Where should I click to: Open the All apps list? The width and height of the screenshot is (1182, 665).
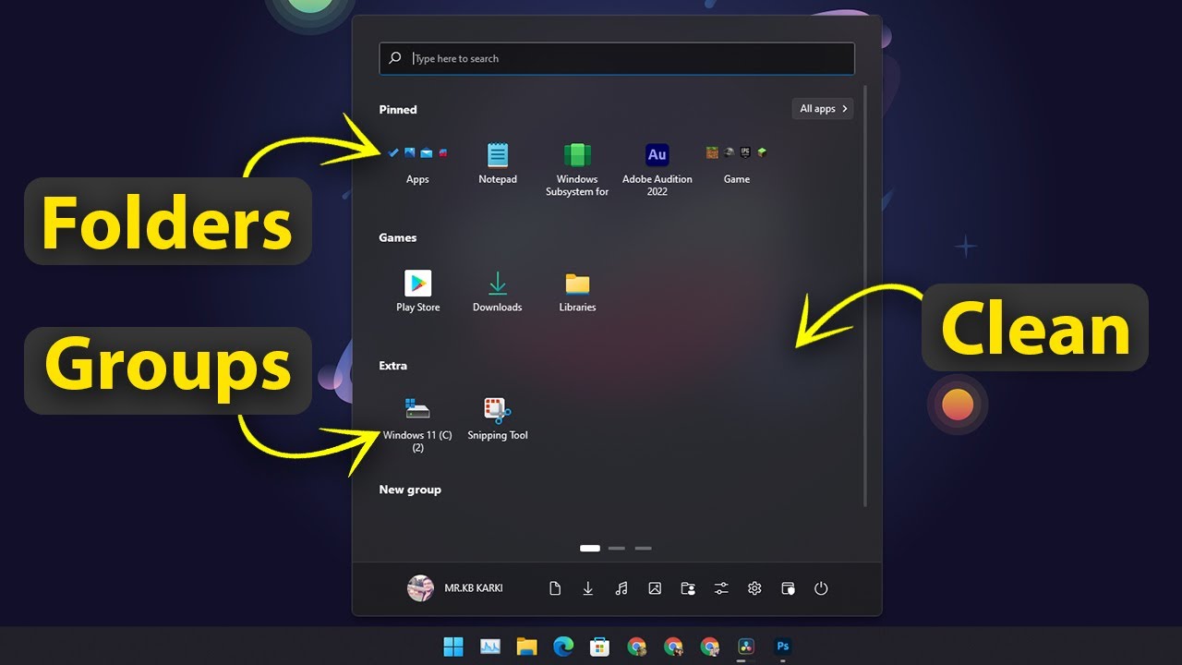(823, 109)
